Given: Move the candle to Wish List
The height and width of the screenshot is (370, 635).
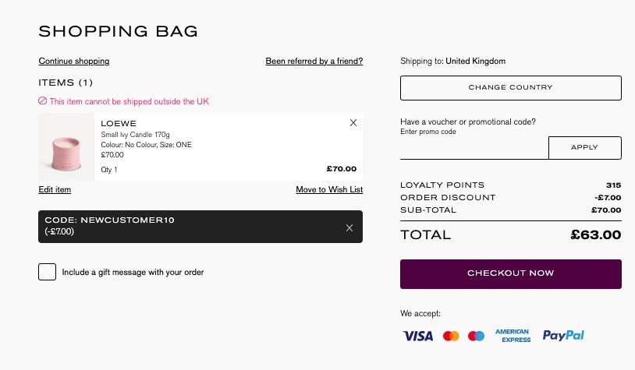Looking at the screenshot, I should [x=329, y=189].
